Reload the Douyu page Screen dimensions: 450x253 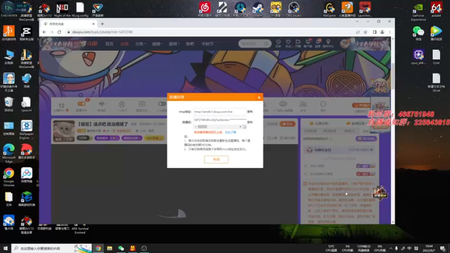tap(59, 32)
